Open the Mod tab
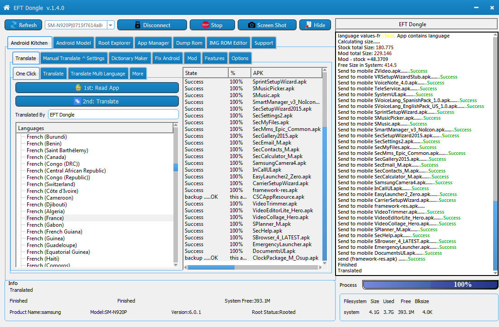Viewport: 499px width, 327px height. (192, 58)
